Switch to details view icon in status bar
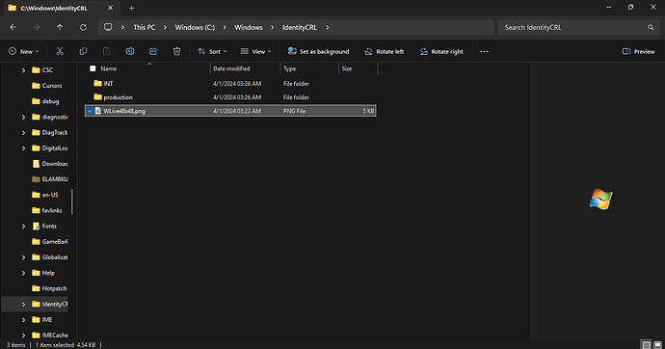Screen dimensions: 665x349 pos(647,345)
